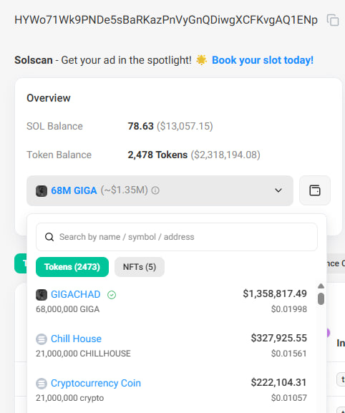Click the Chill House placeholder token icon
This screenshot has width=345, height=413.
[42, 339]
